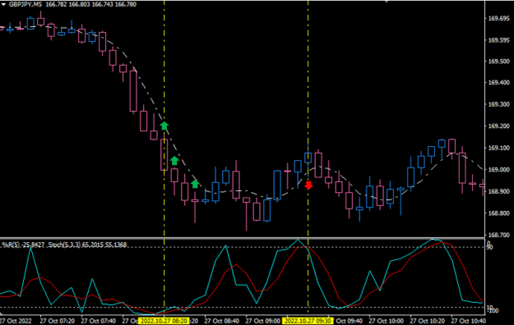
Task: Click the 169.500 price axis label
Action: 499,62
